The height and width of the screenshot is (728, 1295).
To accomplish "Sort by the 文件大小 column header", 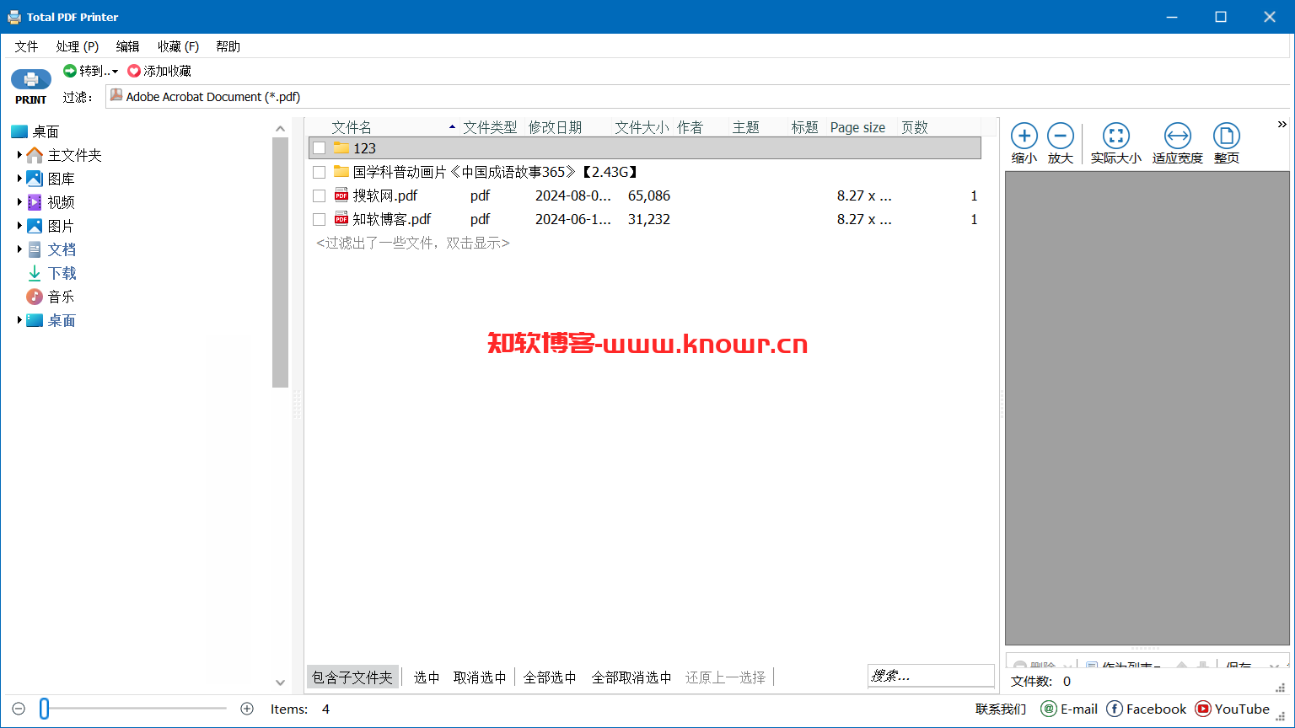I will point(642,127).
